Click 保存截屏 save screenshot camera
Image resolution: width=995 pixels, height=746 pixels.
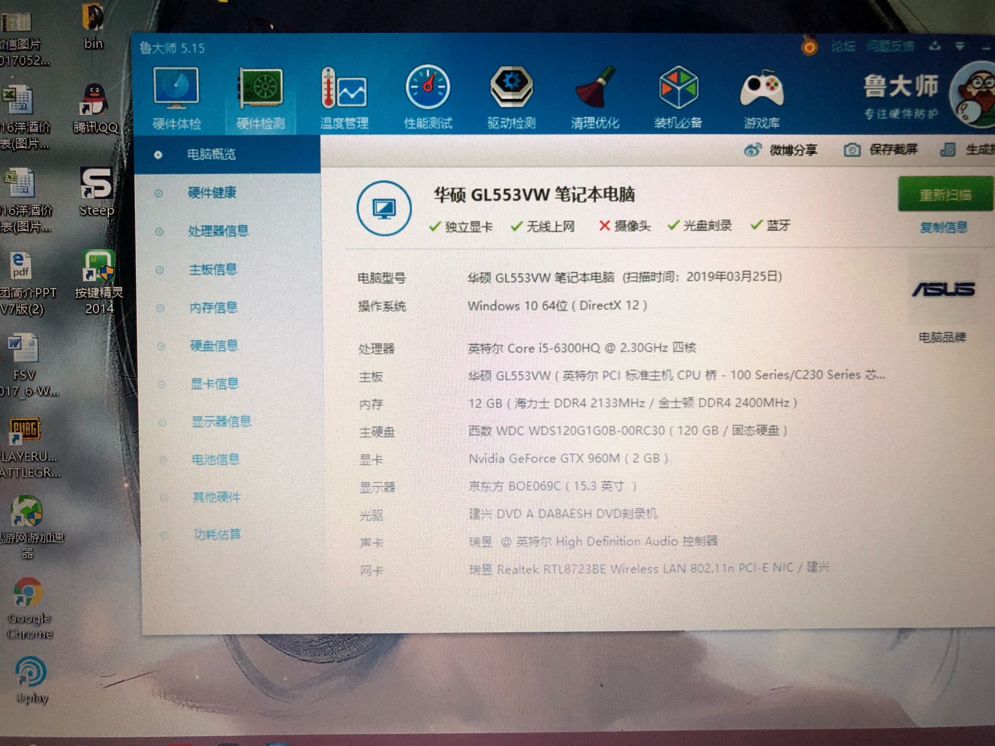(x=852, y=150)
